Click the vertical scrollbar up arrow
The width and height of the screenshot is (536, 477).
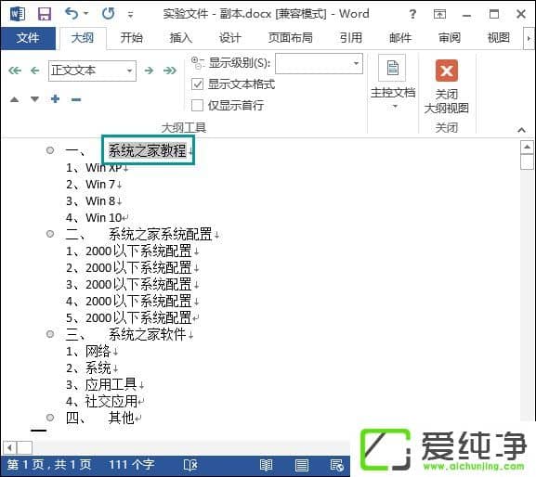[527, 148]
